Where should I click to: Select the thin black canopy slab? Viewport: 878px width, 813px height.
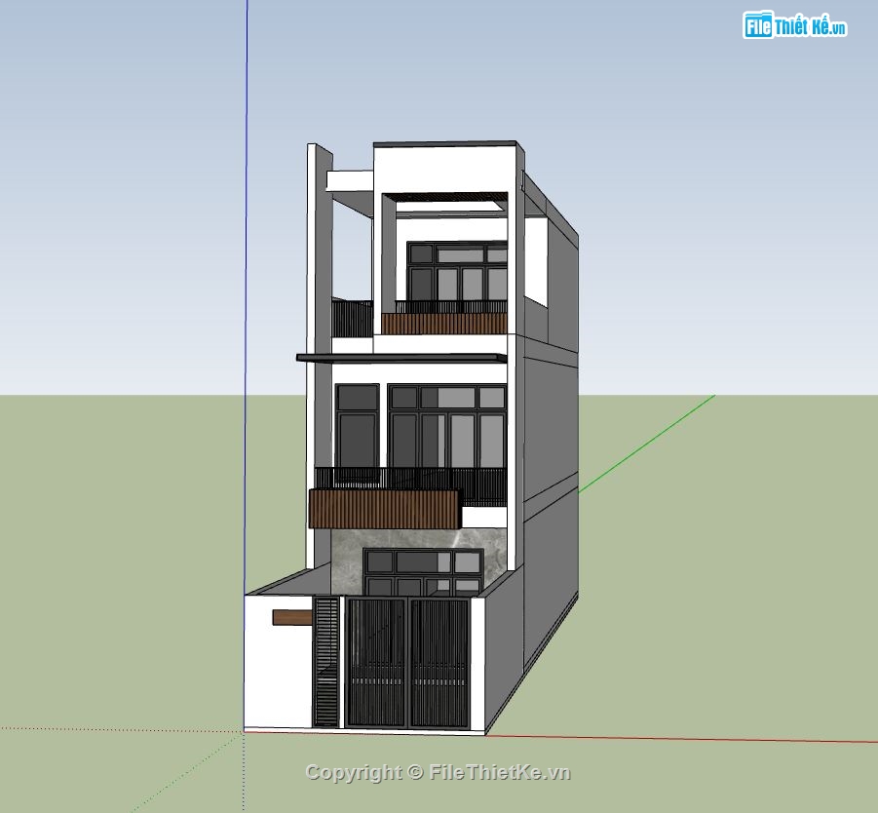[x=401, y=358]
